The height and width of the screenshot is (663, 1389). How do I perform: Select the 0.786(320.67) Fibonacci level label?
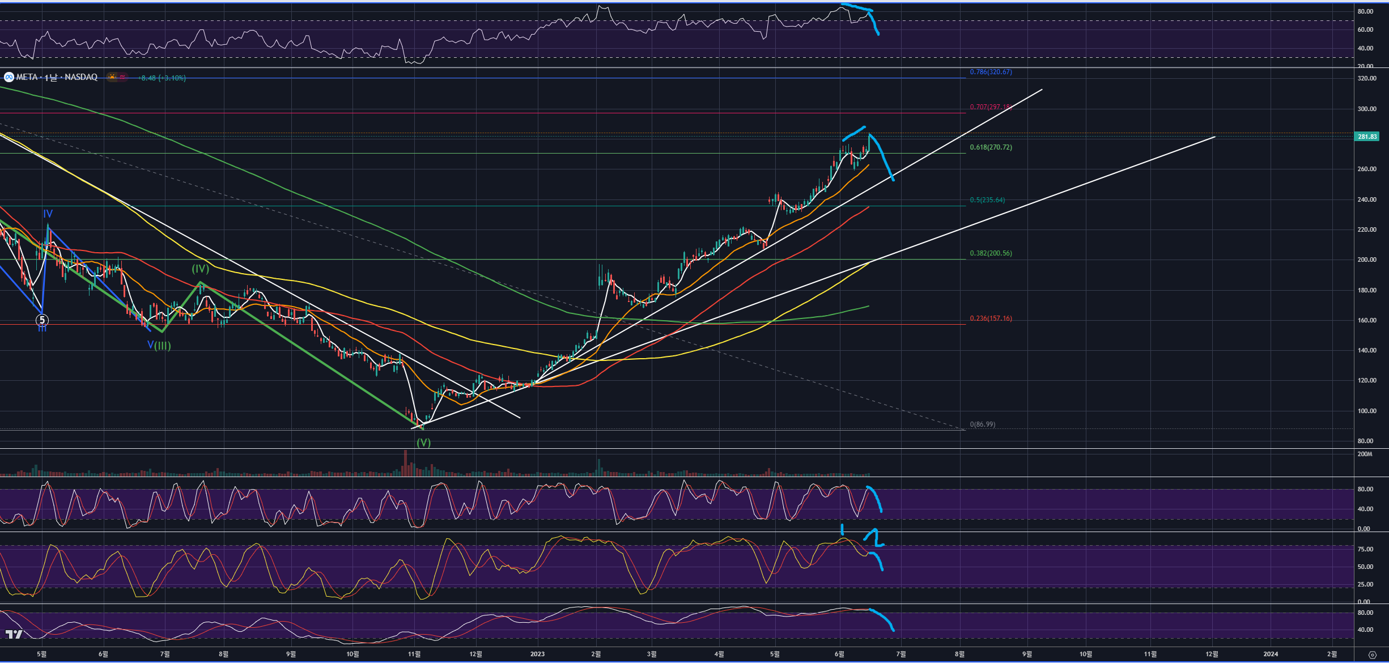991,72
